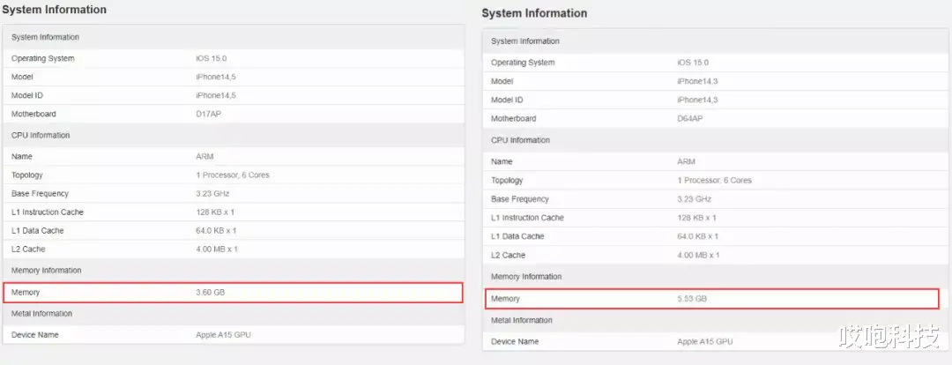
Task: Click the Memory Information header above the 5.53 GB row
Action: 527,277
